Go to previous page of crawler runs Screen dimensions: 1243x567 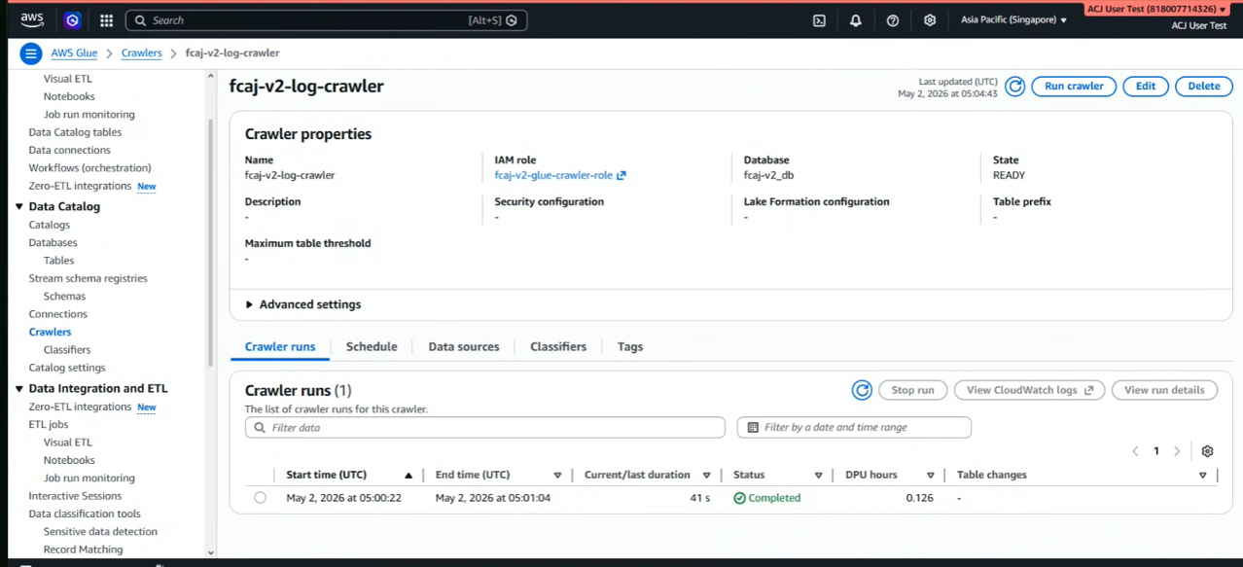click(x=1135, y=451)
